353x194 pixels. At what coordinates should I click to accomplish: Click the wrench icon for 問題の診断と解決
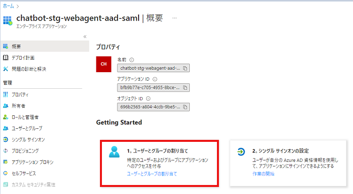pyautogui.click(x=6, y=69)
